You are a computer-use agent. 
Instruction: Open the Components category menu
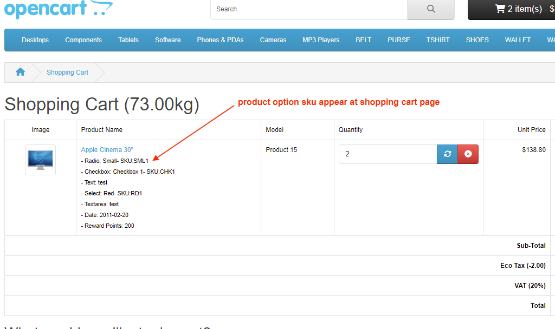pyautogui.click(x=83, y=40)
